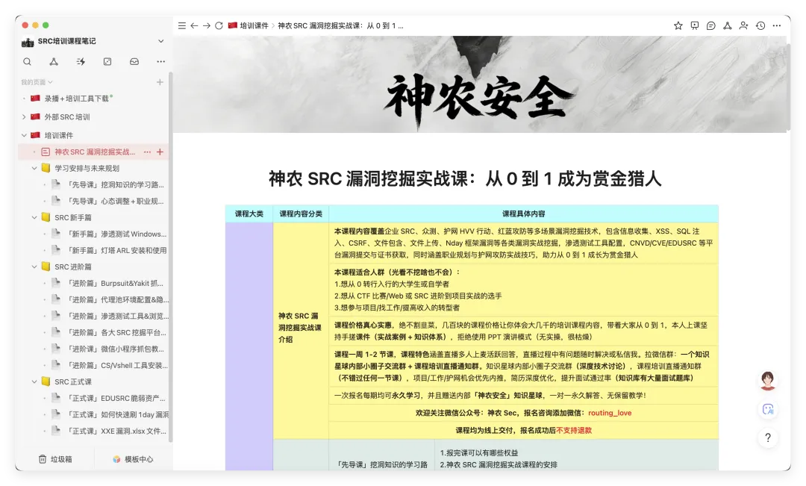This screenshot has height=486, width=806.
Task: Collapse 我的页面 section chevron
Action: point(51,82)
